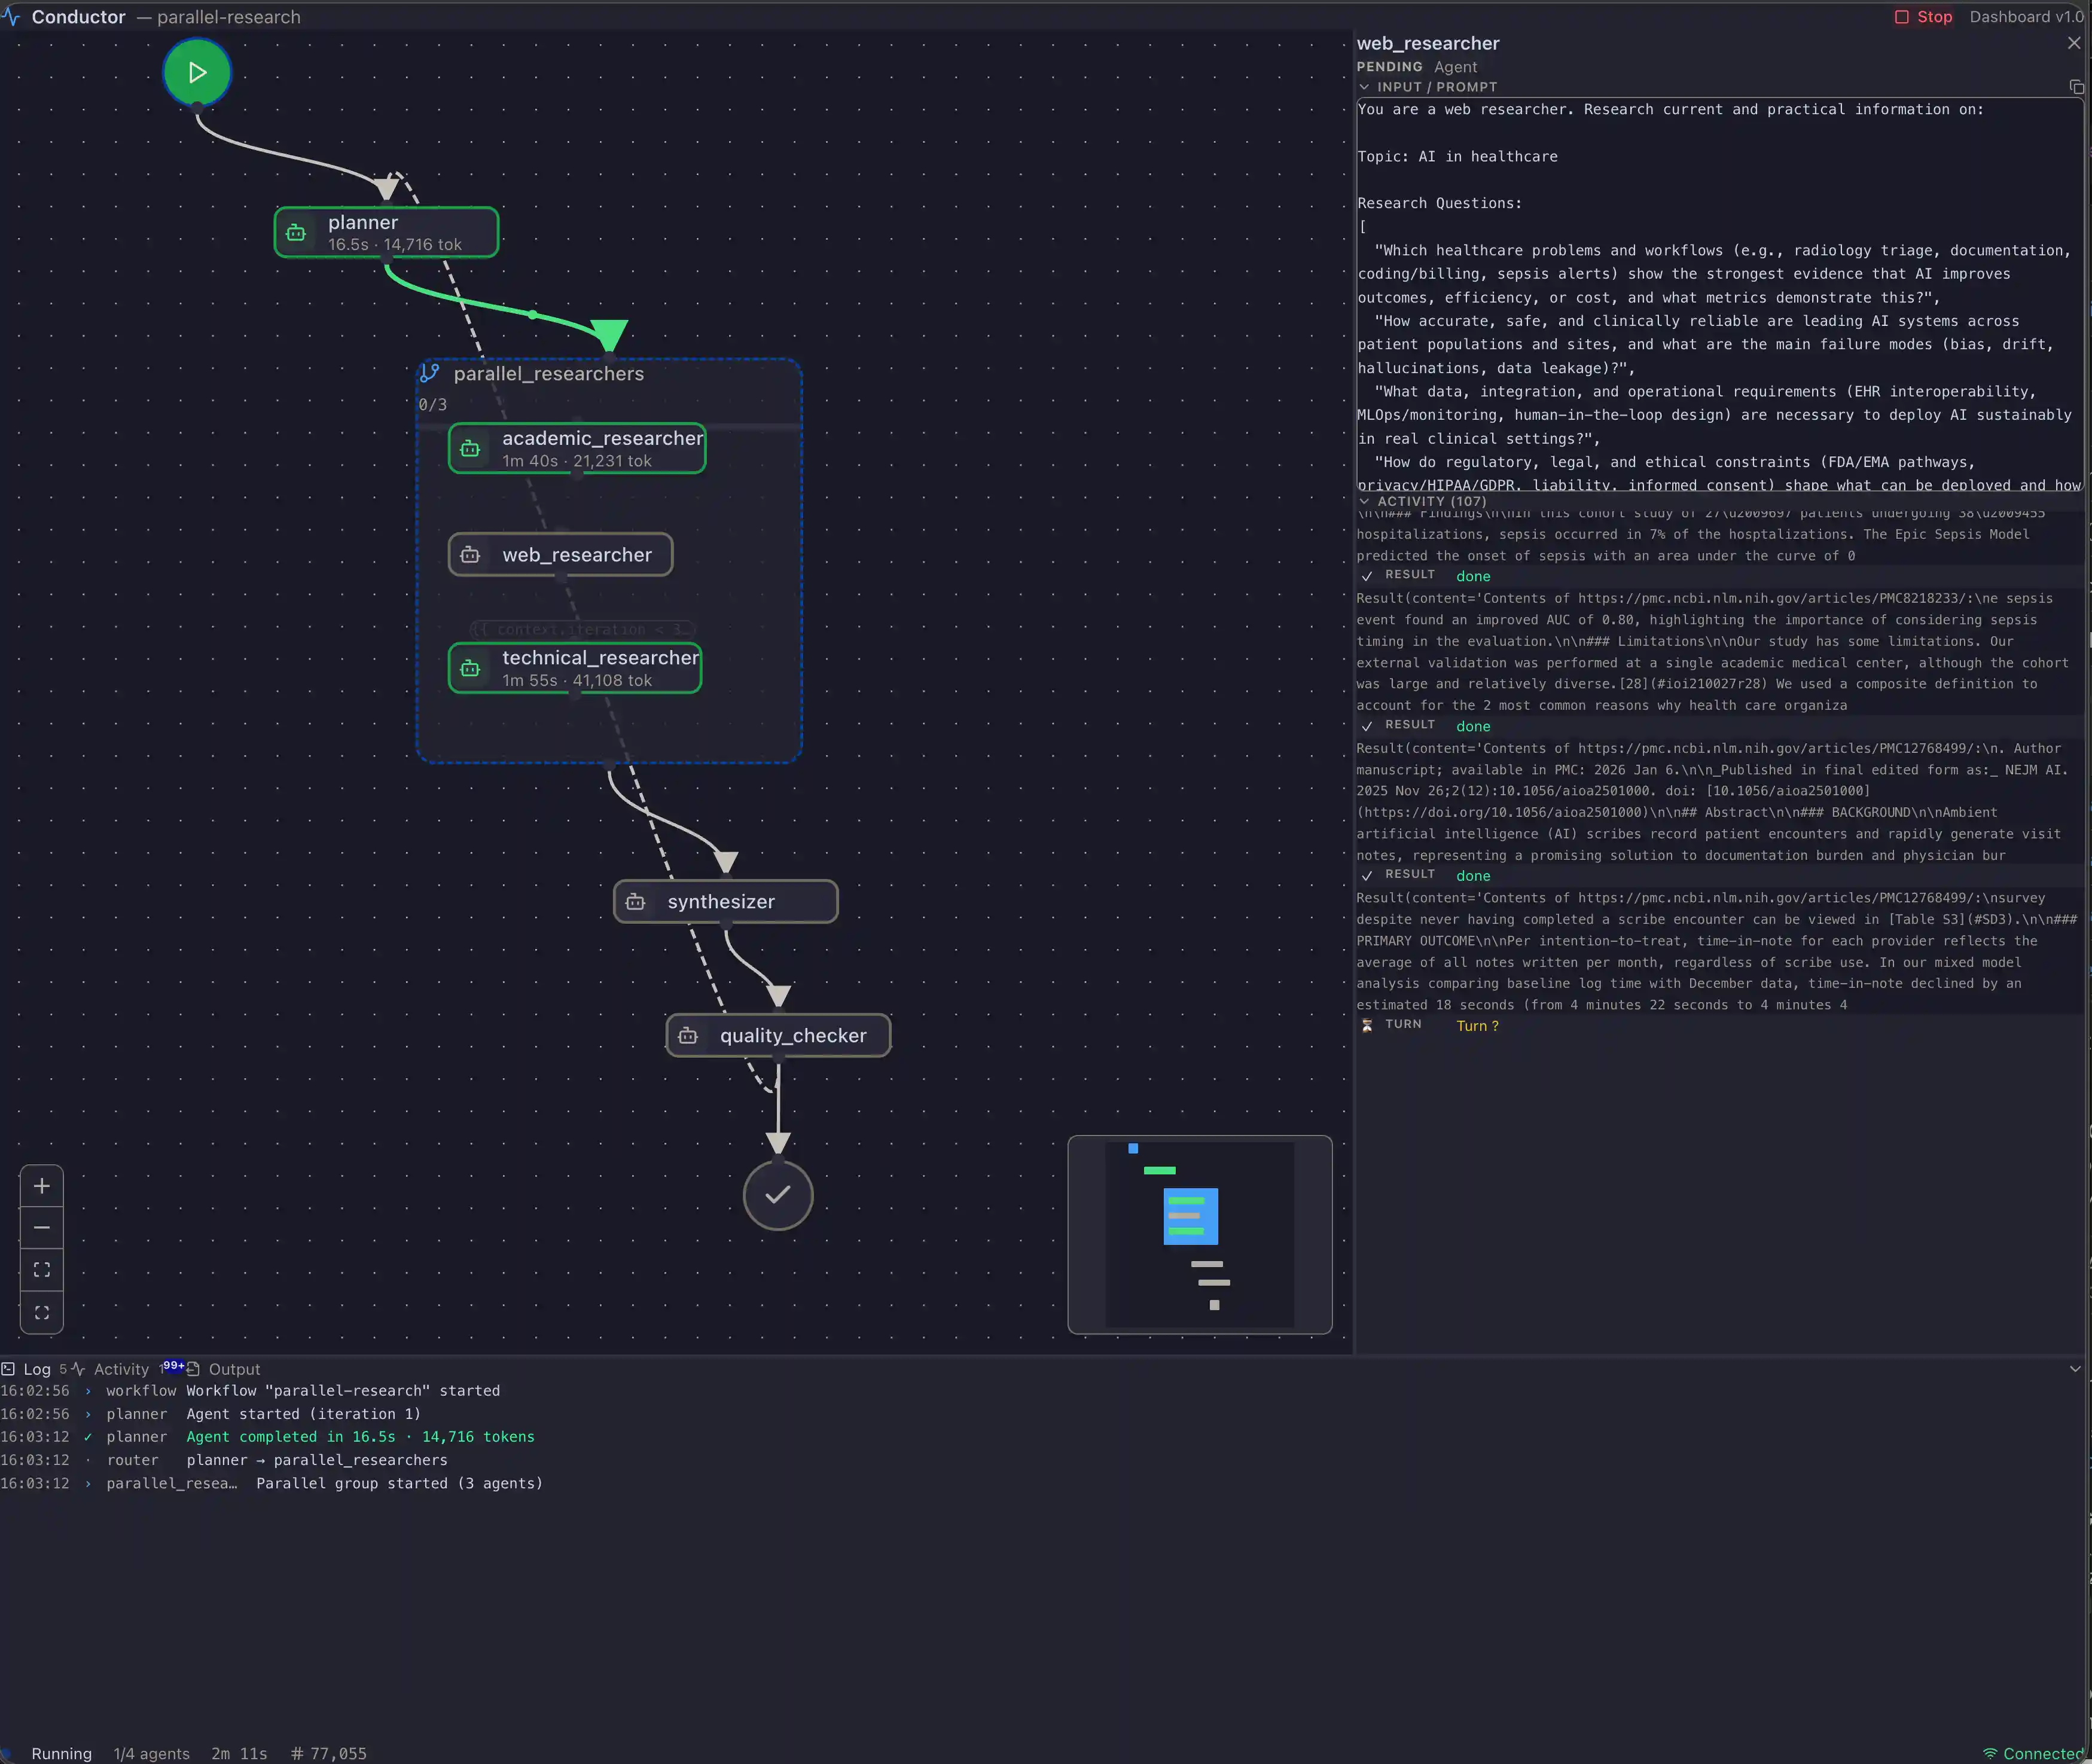Stop the running workflow
The image size is (2092, 1764).
click(1923, 16)
